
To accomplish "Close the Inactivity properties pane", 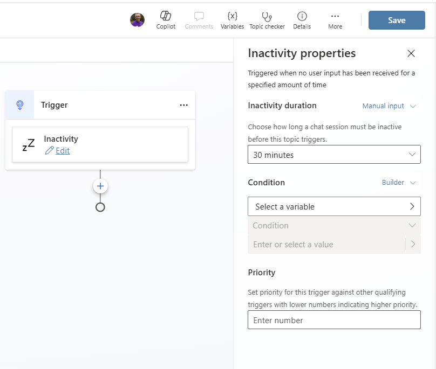I will tap(411, 53).
